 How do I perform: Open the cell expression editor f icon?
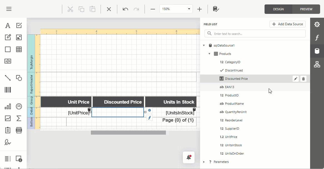coord(149,118)
